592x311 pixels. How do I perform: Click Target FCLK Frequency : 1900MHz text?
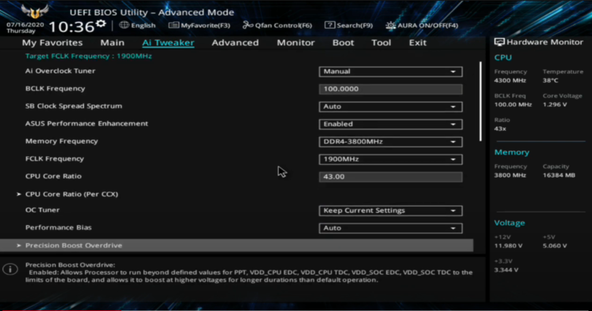88,56
